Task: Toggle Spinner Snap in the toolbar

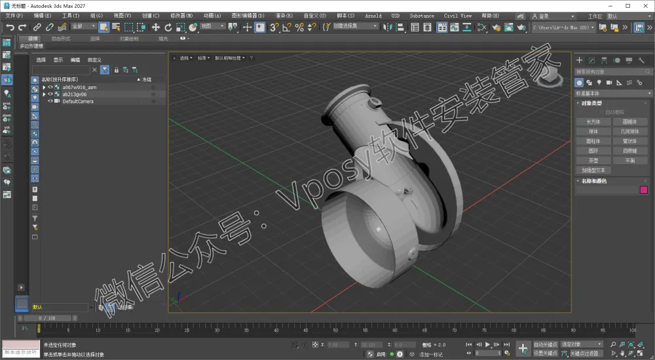Action: [312, 27]
